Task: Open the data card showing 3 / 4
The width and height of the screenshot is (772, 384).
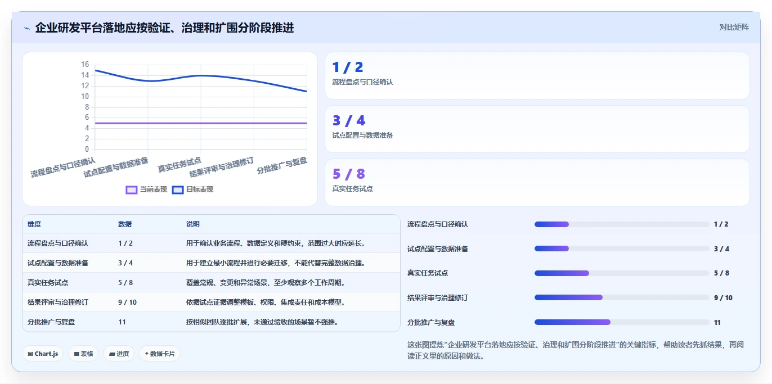Action: pos(537,129)
